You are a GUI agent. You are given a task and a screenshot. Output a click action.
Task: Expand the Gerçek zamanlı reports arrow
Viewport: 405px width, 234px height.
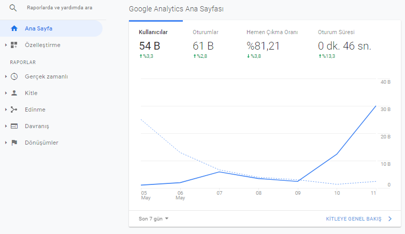(6, 76)
